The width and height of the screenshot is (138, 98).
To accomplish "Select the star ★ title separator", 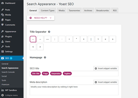I will 84,39.
